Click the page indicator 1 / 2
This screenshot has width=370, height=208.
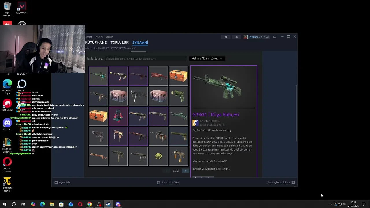coord(176,171)
